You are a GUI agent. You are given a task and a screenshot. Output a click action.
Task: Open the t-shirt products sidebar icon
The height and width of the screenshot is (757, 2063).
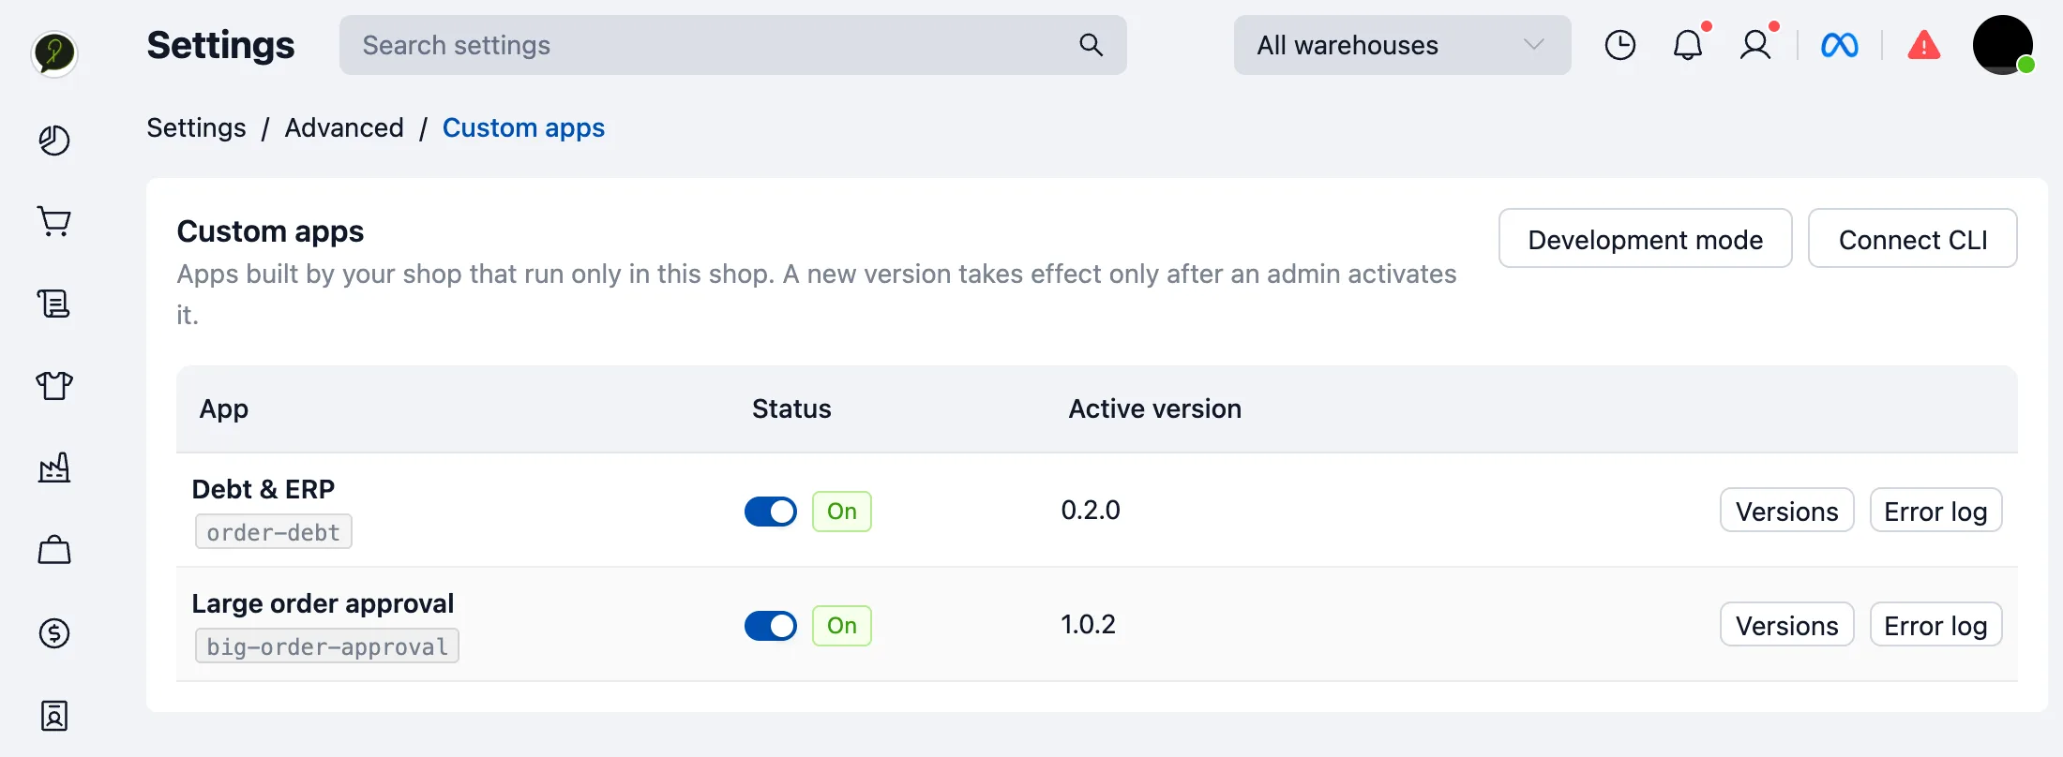click(x=54, y=385)
